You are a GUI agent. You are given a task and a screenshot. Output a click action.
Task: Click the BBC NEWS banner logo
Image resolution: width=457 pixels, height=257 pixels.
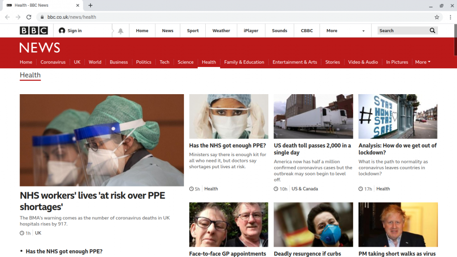pos(40,48)
